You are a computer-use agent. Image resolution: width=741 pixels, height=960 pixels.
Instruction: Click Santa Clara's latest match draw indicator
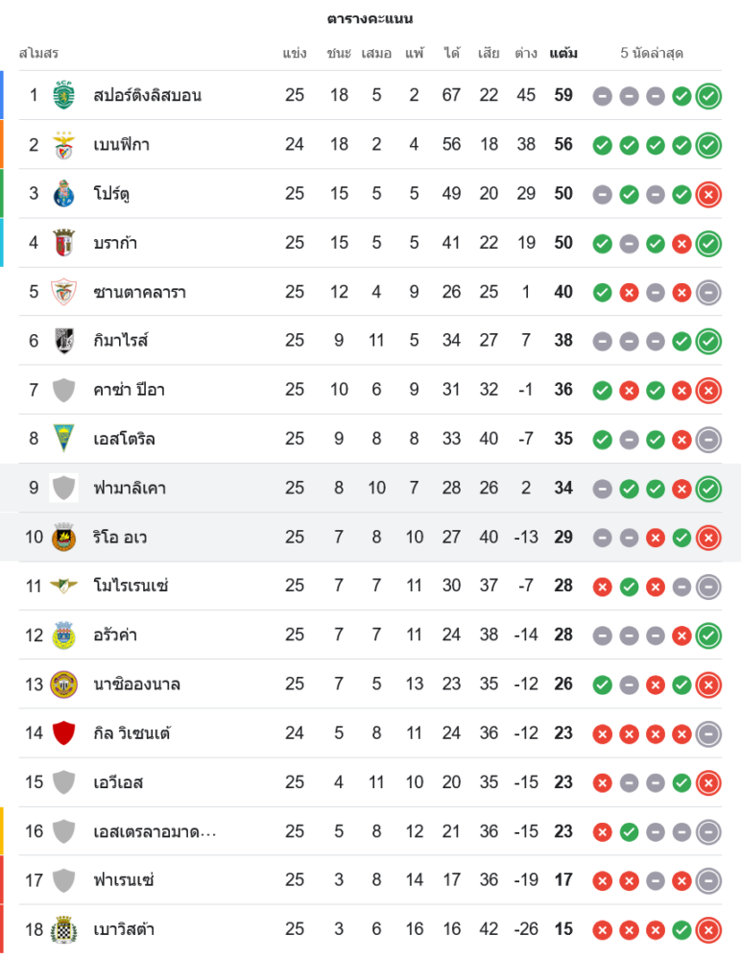coord(708,292)
